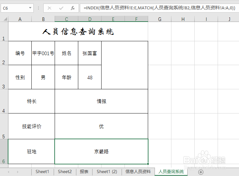Select column E header
239x176 pixels.
(x=113, y=19)
